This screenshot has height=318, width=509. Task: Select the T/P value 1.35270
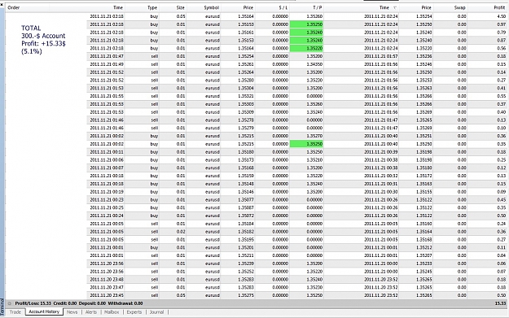314,136
